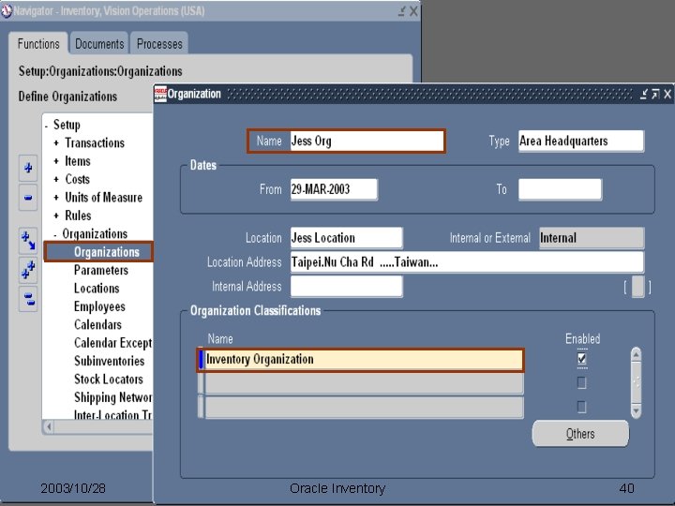Select Calendars in the Navigator tree
This screenshot has width=675, height=506.
coord(97,324)
